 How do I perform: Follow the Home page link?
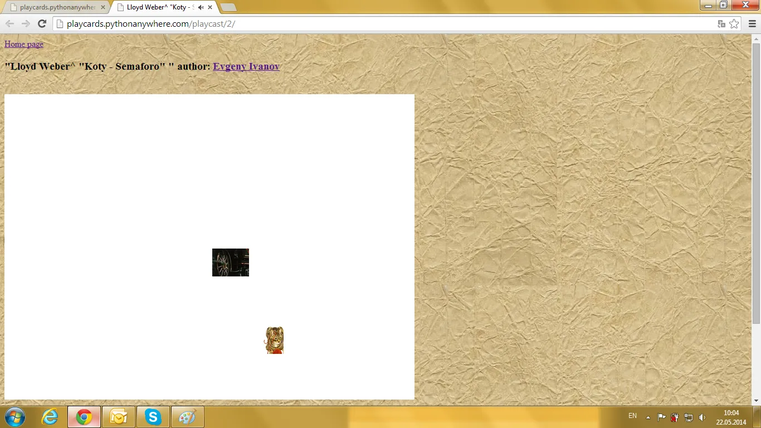(x=24, y=44)
